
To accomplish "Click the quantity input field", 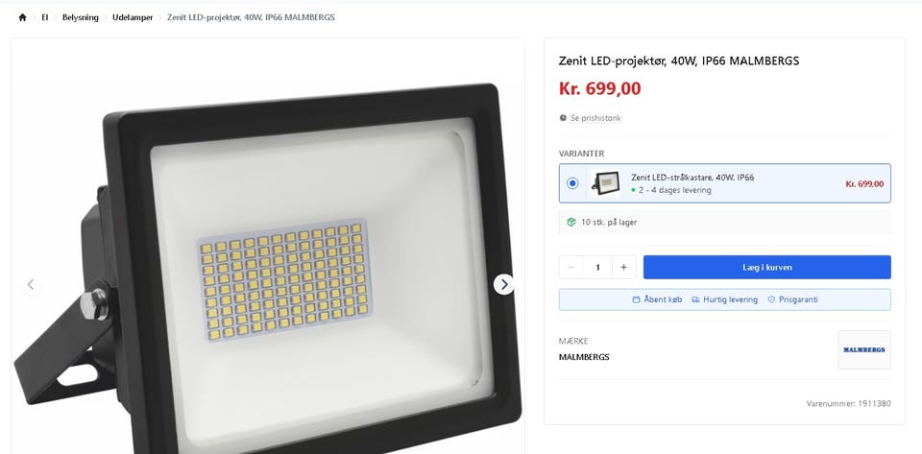I will pos(597,267).
